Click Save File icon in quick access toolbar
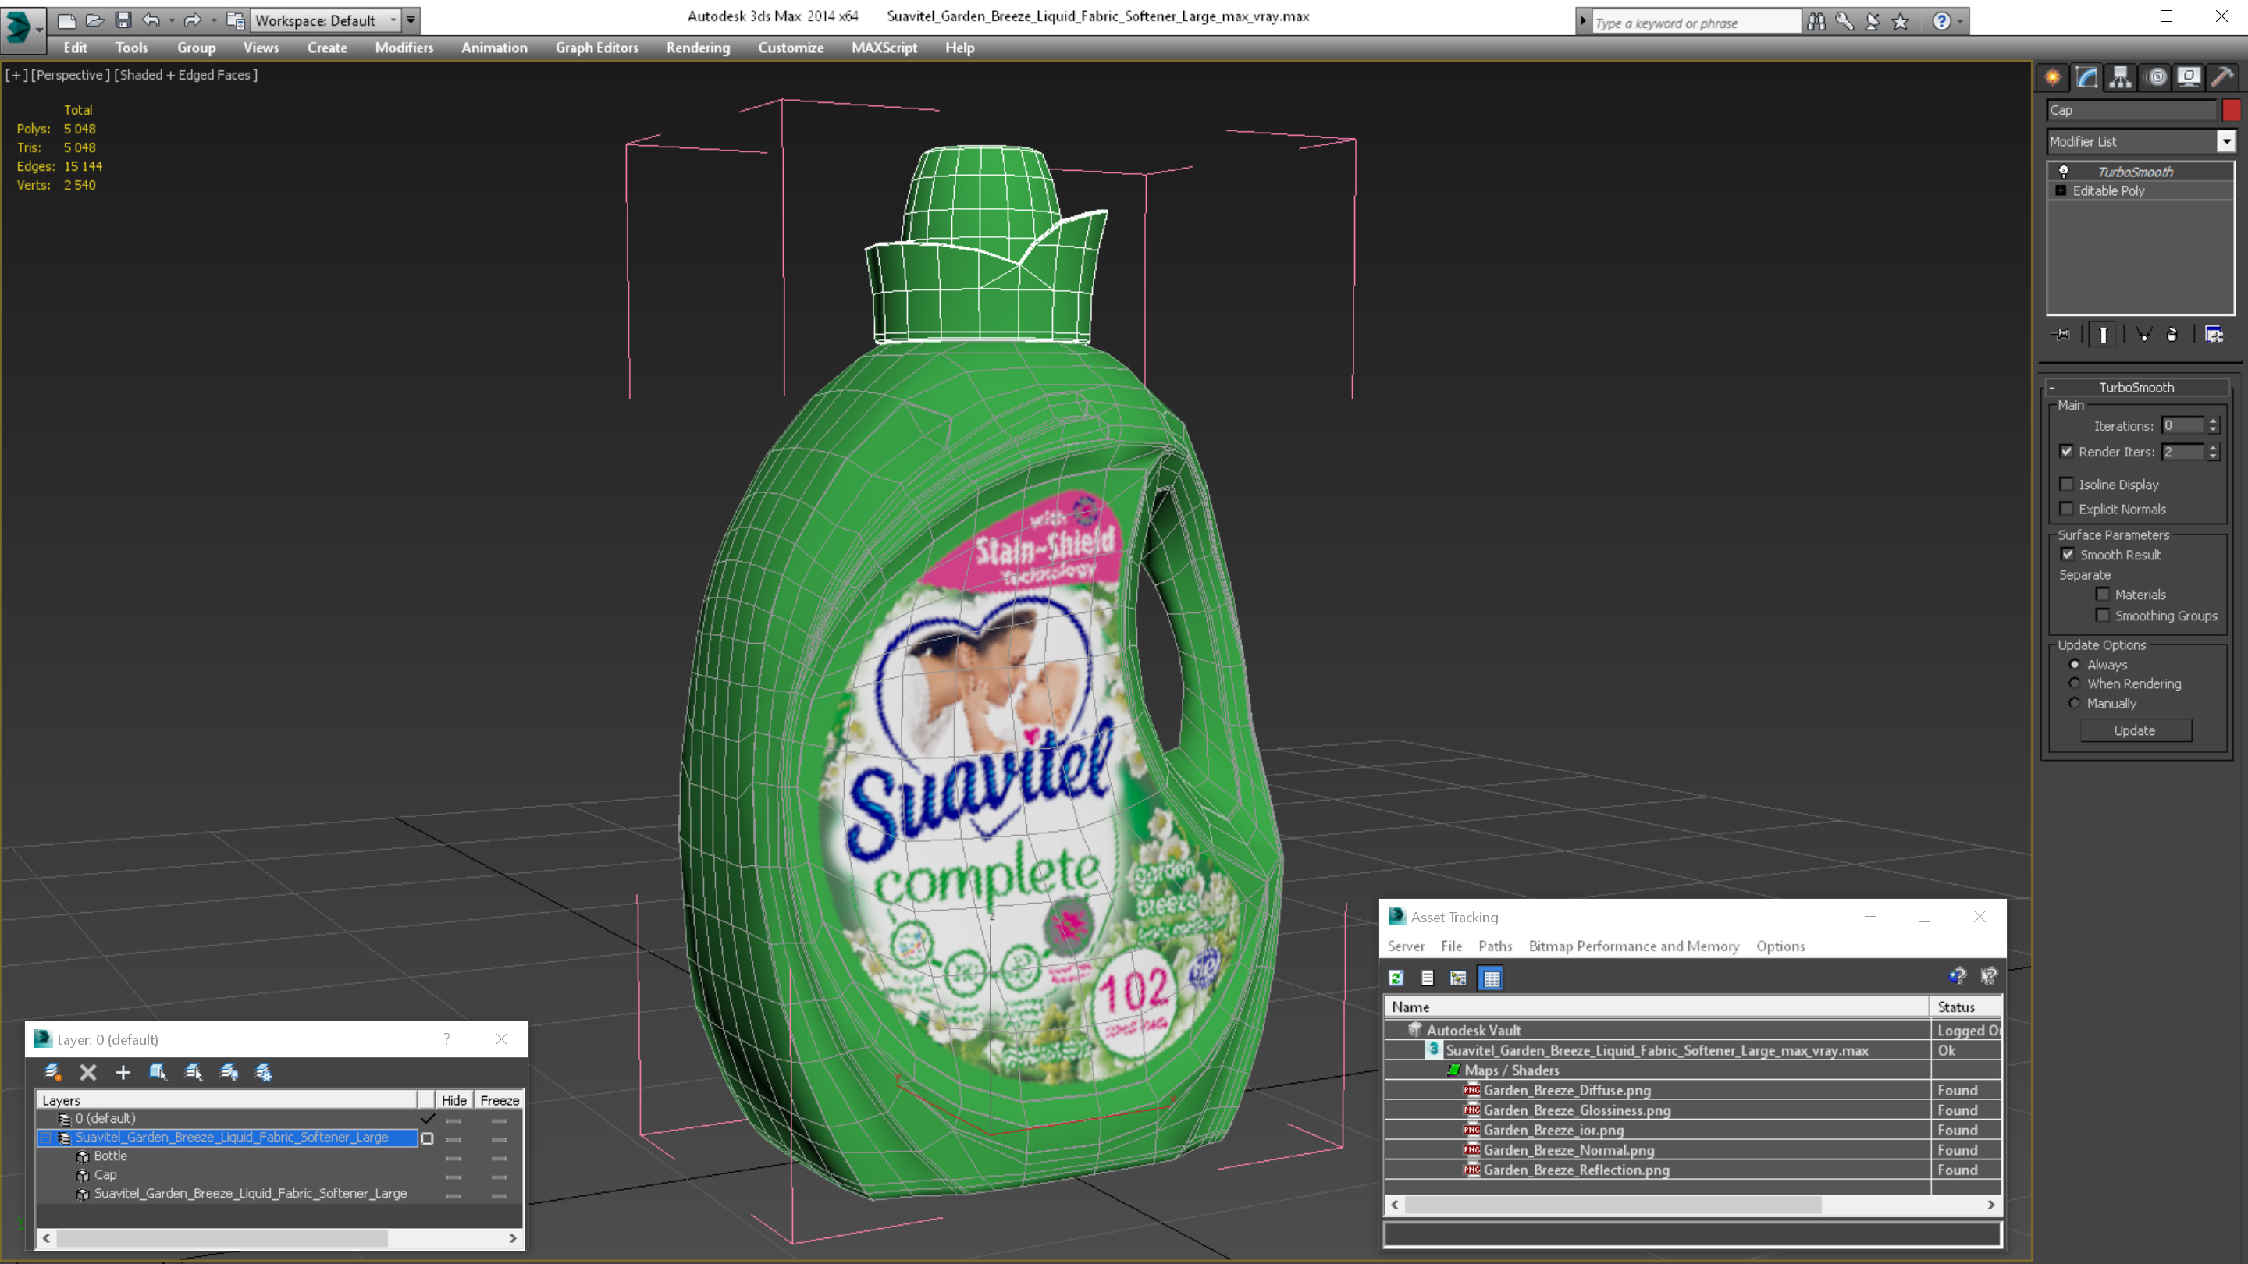This screenshot has width=2248, height=1264. point(123,20)
